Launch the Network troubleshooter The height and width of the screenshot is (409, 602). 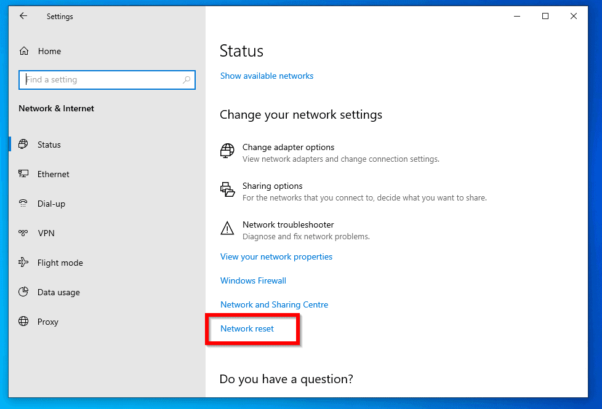pyautogui.click(x=295, y=230)
